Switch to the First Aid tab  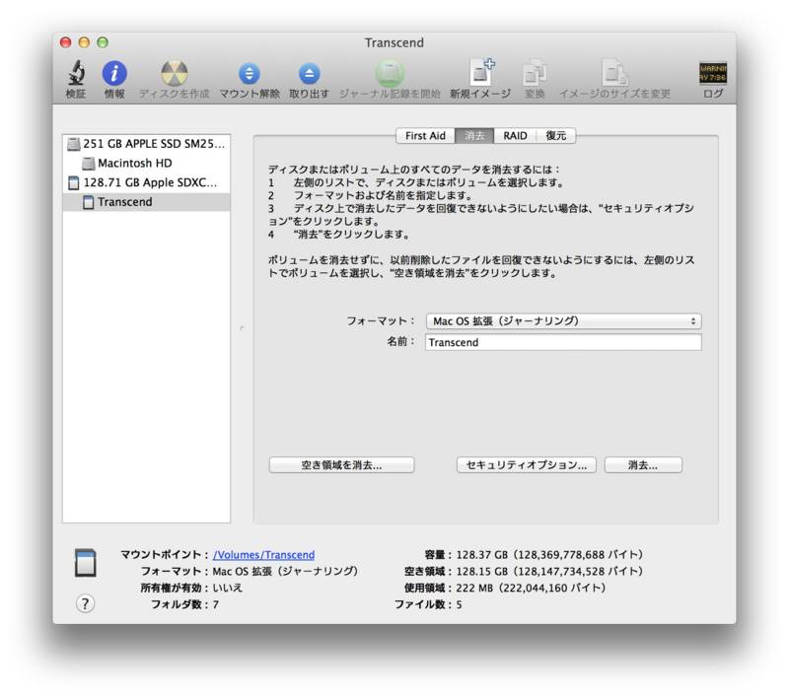424,136
